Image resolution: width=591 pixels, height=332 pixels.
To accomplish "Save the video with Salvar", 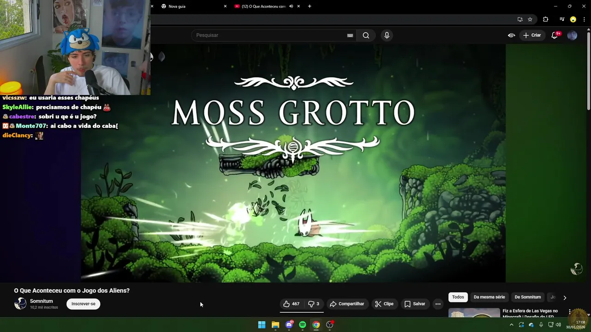I will 415,304.
